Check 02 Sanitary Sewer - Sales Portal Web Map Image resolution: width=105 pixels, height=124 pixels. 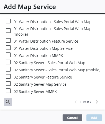click(x=8, y=62)
